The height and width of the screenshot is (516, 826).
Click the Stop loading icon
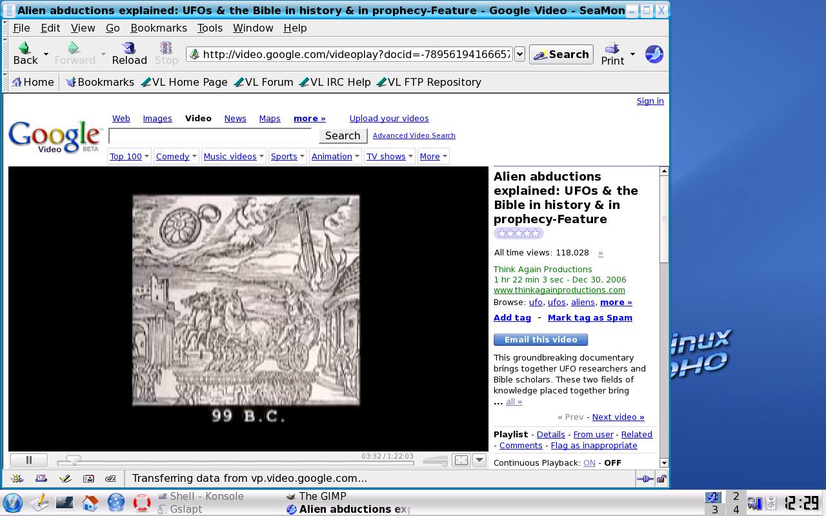point(166,48)
